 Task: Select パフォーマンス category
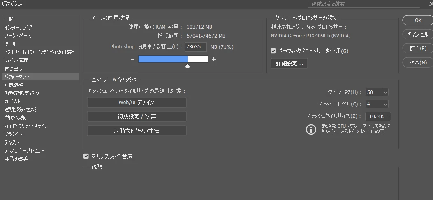[x=41, y=77]
